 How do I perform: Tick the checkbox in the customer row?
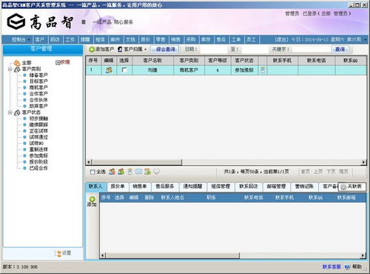(x=124, y=70)
